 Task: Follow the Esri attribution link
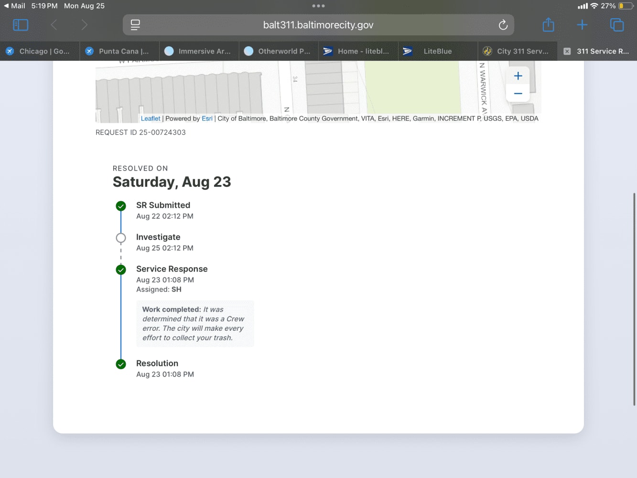(207, 119)
